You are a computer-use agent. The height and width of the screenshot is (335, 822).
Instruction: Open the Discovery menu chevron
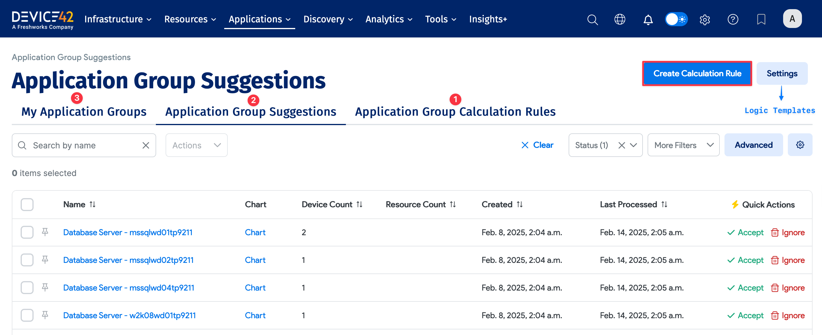point(350,19)
